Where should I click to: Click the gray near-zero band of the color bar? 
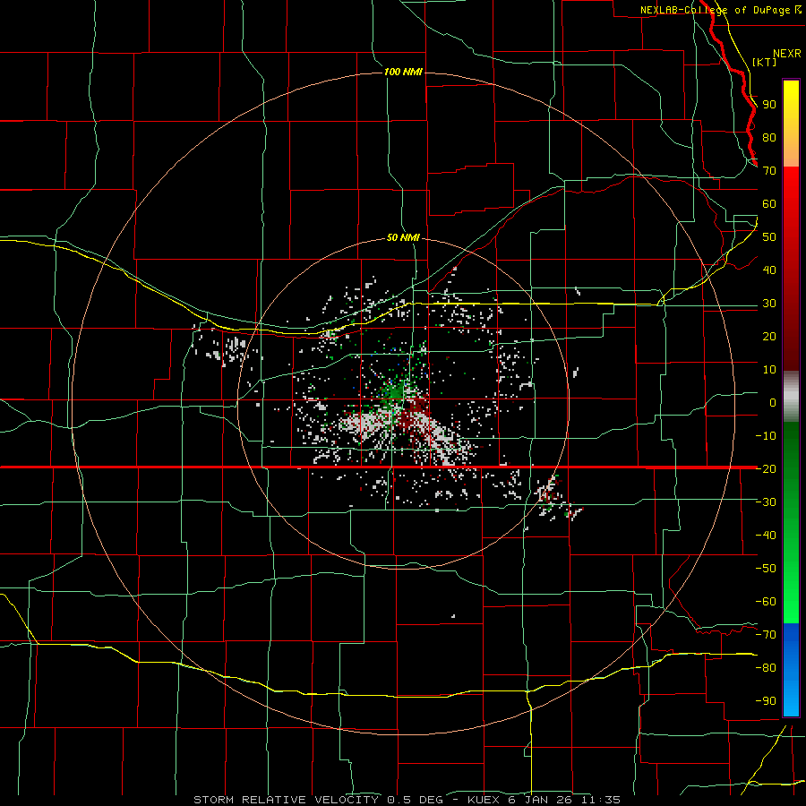[x=791, y=397]
